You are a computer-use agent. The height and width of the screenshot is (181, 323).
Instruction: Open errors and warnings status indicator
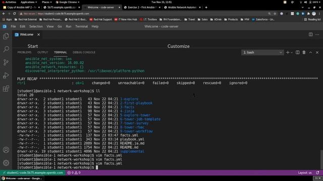coord(74,173)
